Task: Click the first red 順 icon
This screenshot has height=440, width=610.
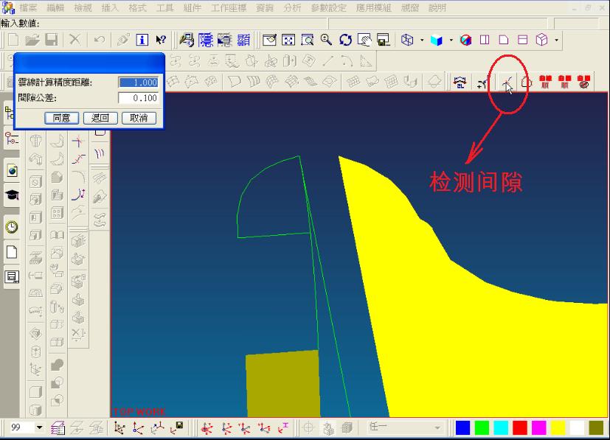Action: click(x=545, y=82)
